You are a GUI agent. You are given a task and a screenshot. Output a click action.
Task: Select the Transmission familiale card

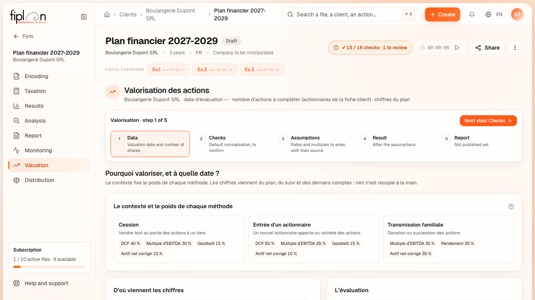[x=448, y=239]
